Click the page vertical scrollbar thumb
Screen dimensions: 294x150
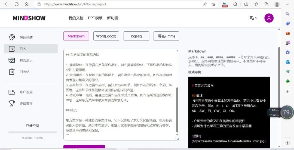[279, 82]
